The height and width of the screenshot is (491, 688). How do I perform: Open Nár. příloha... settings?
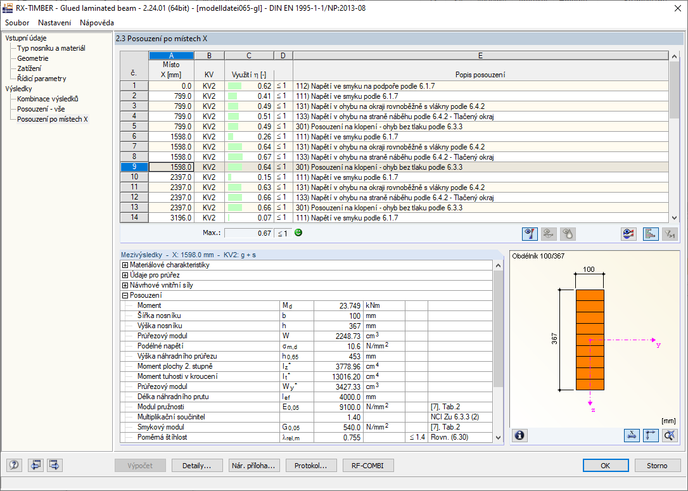point(253,466)
